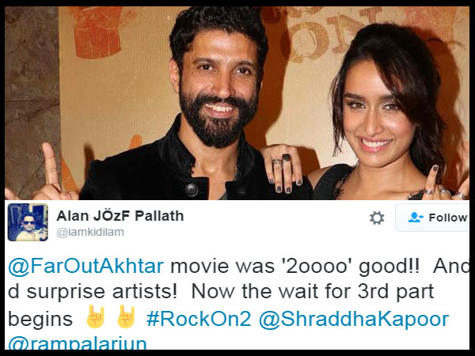Open the @FarOutAkhtar mention
This screenshot has width=475, height=356.
click(86, 266)
